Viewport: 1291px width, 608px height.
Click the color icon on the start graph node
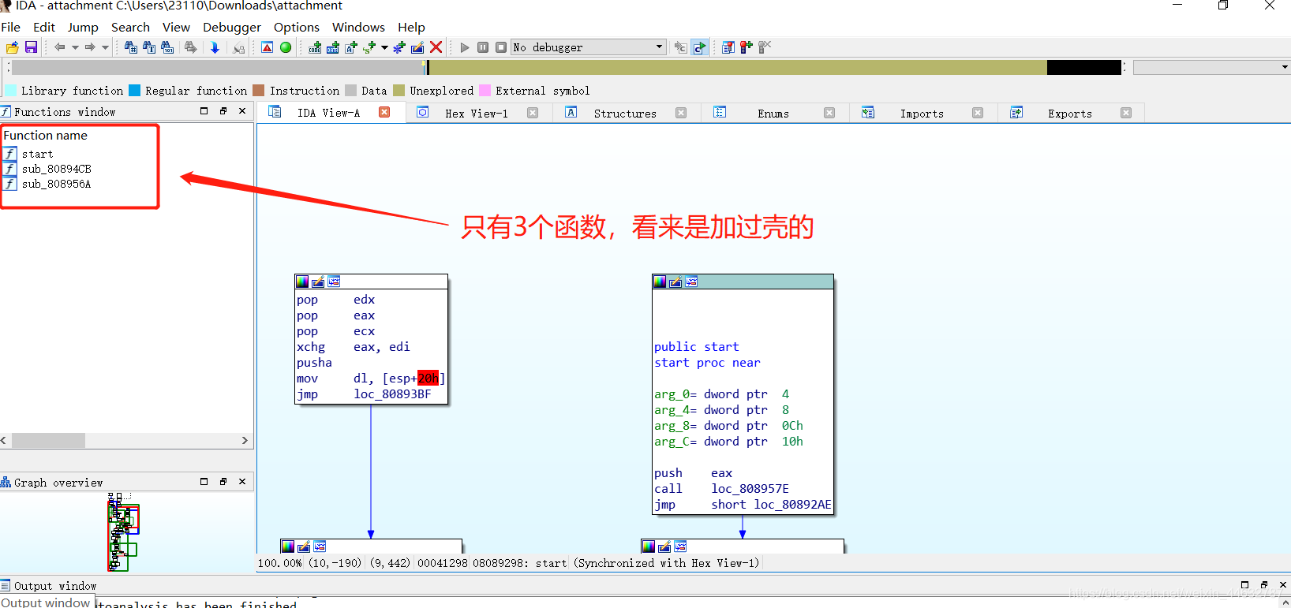[660, 282]
